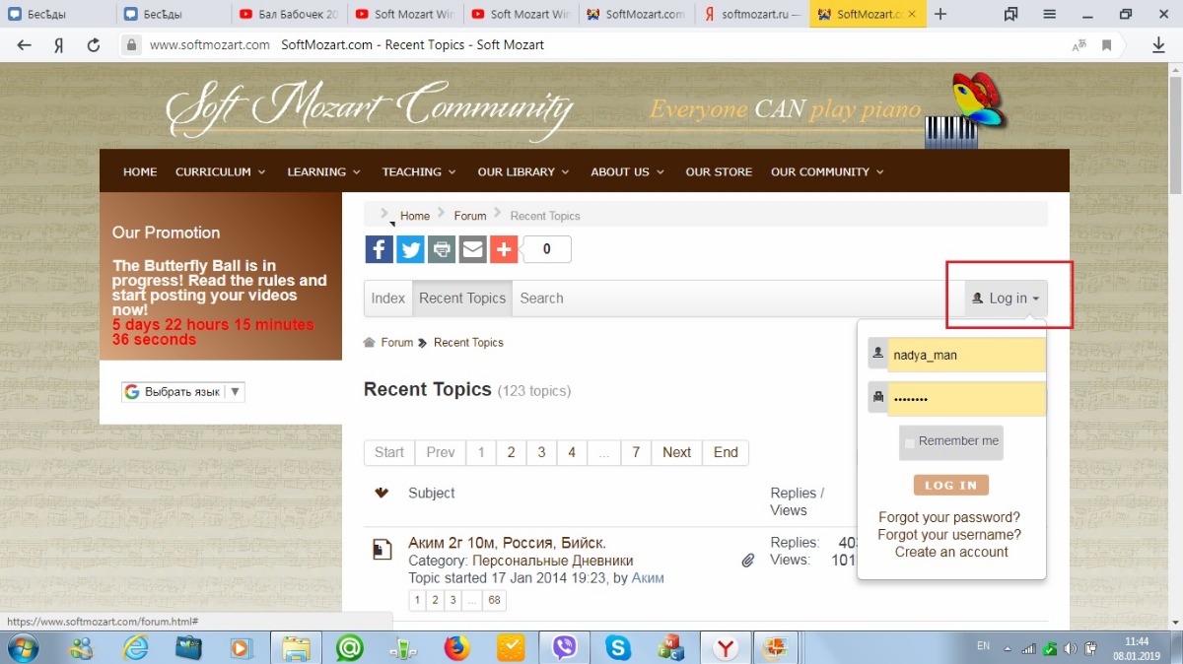1183x664 pixels.
Task: Click the Create an account link
Action: 951,552
